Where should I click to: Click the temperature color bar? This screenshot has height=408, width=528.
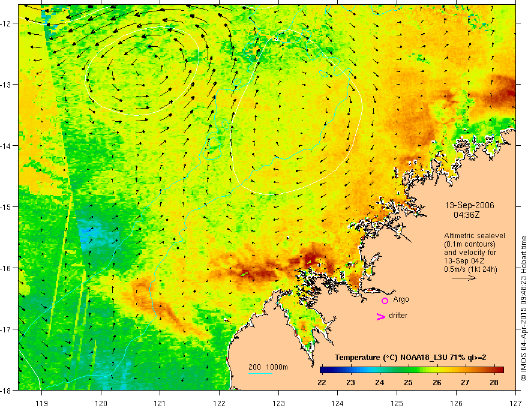412,370
